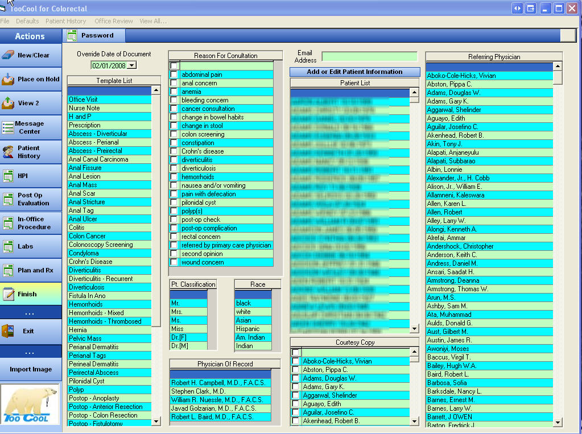The height and width of the screenshot is (434, 582).
Task: Click Courtesy Copy scroll-down arrow
Action: (415, 421)
